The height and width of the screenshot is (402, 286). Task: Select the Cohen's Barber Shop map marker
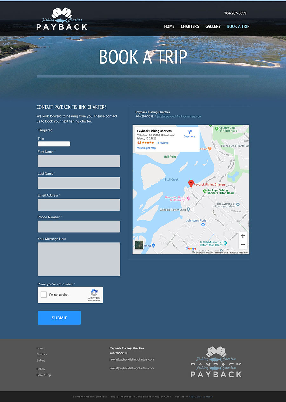(188, 210)
